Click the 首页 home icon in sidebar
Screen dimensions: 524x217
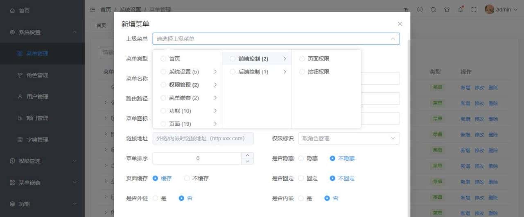click(12, 11)
